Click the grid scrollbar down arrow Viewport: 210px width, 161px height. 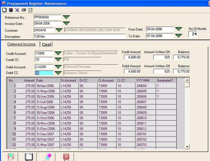pyautogui.click(x=187, y=147)
